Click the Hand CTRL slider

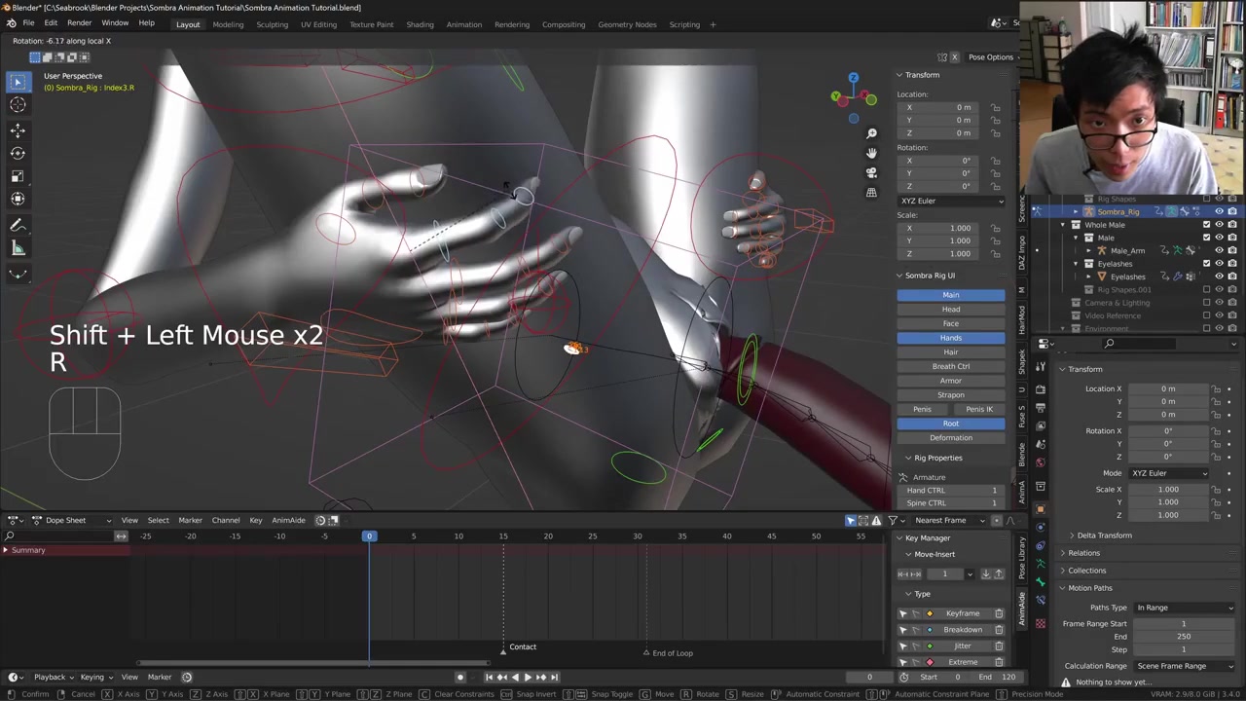pos(950,490)
